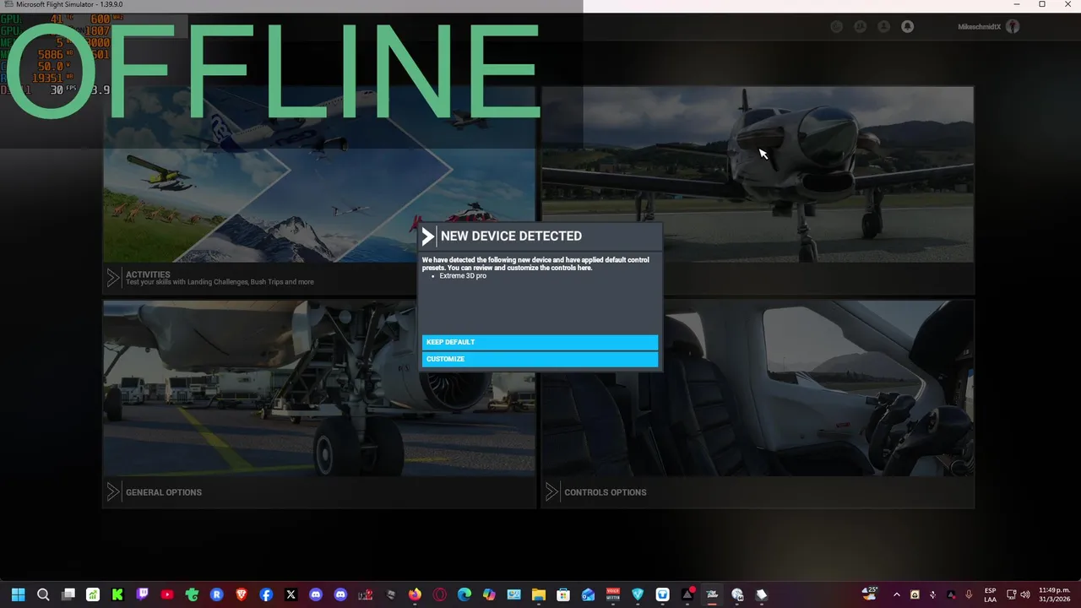The image size is (1081, 608).
Task: Select the Extreme 3D pro device entry
Action: [463, 276]
